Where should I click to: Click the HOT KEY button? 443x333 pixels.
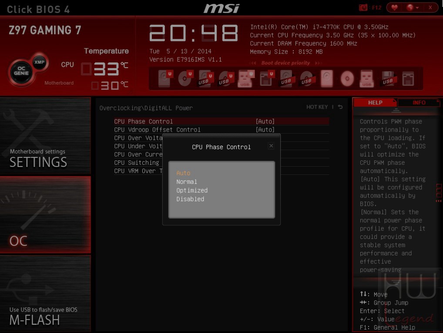(317, 107)
